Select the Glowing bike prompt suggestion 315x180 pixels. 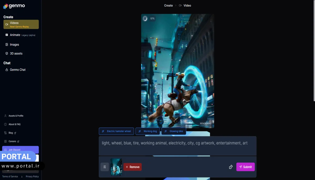174,131
